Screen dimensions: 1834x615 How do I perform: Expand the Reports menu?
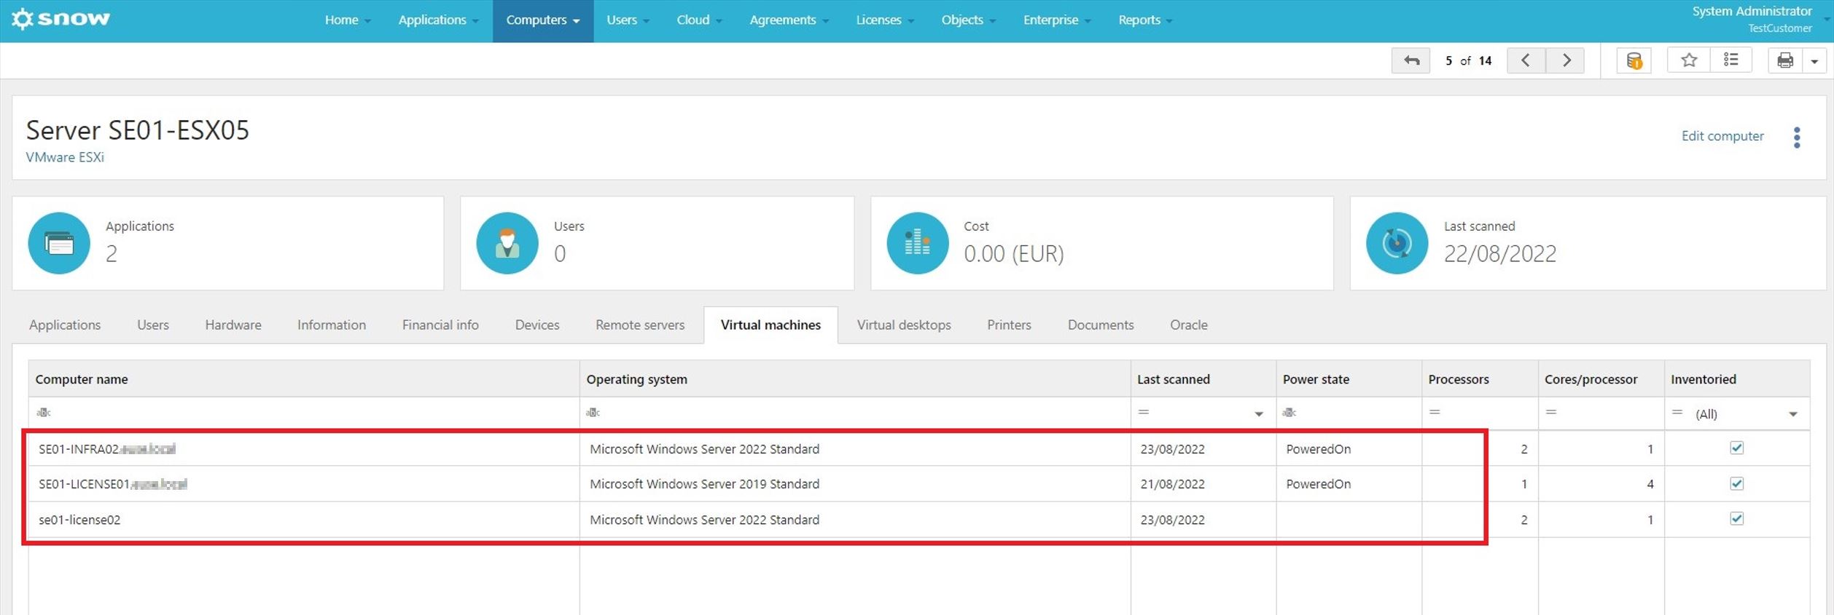(x=1145, y=20)
